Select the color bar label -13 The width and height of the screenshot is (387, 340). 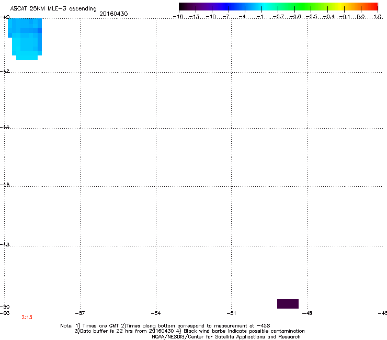point(194,17)
